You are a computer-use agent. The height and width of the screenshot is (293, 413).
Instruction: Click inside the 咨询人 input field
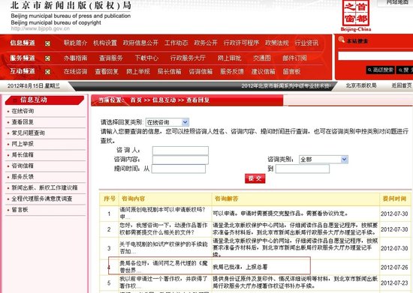click(x=180, y=151)
